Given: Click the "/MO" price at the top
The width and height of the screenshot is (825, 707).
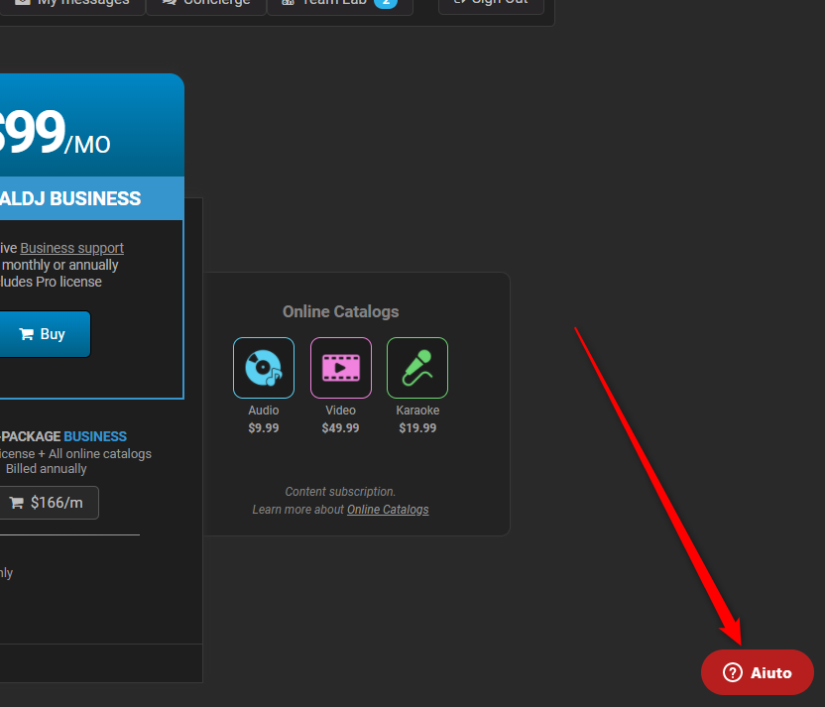Looking at the screenshot, I should tap(87, 145).
